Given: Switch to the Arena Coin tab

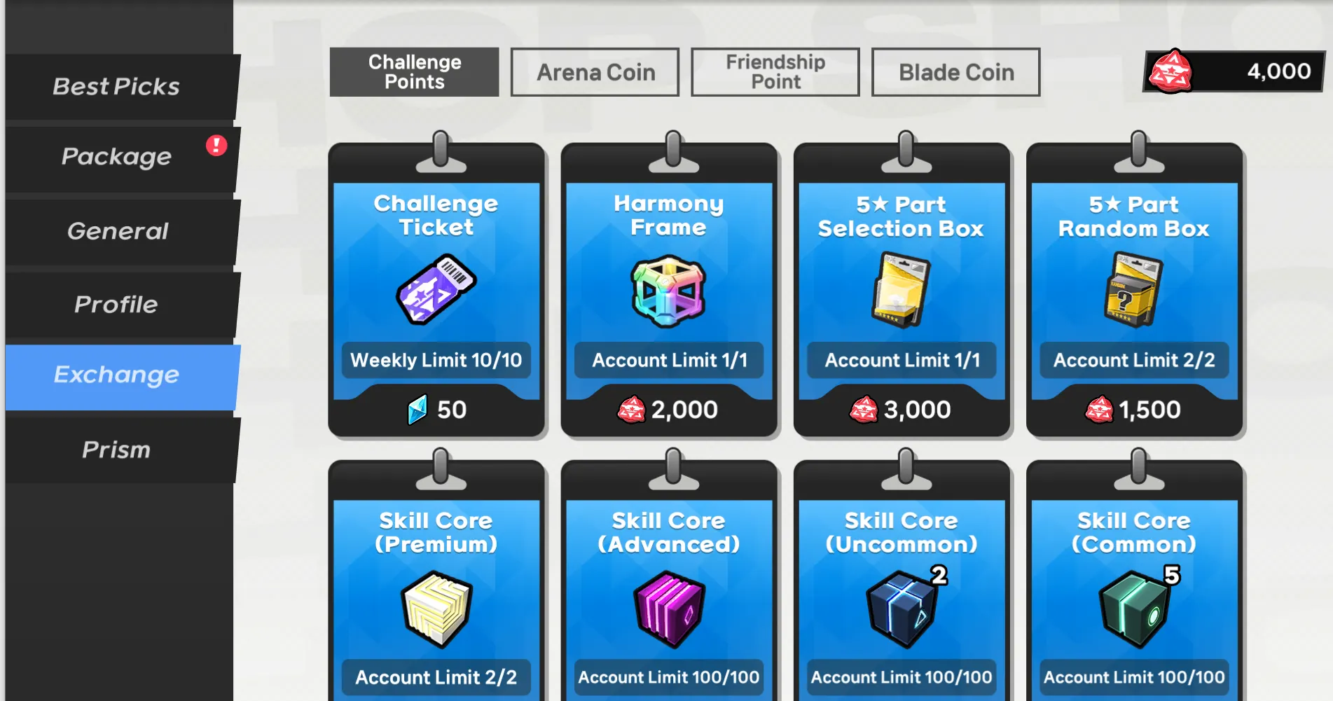Looking at the screenshot, I should [595, 72].
